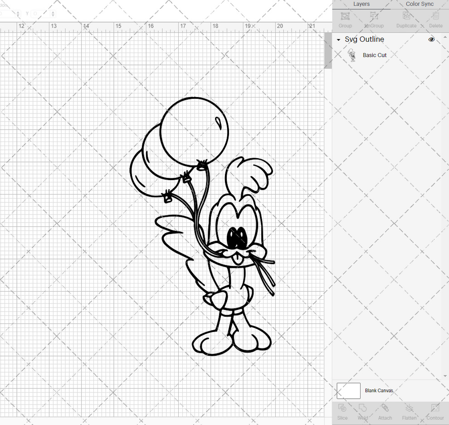
Task: Click the canvas vertical scrollbar
Action: click(327, 50)
